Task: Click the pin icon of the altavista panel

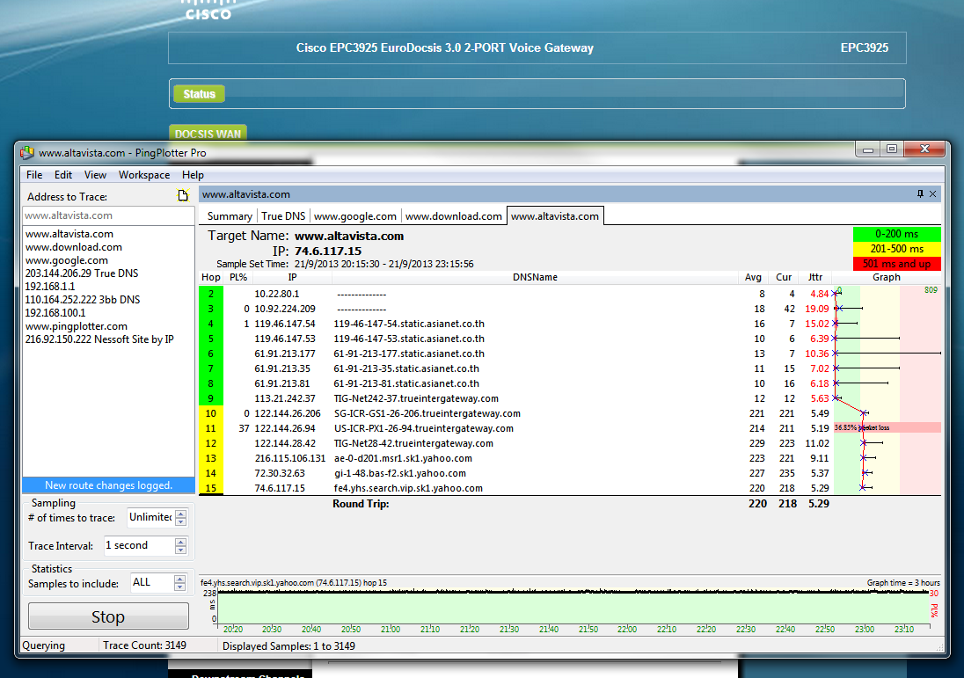Action: tap(920, 194)
